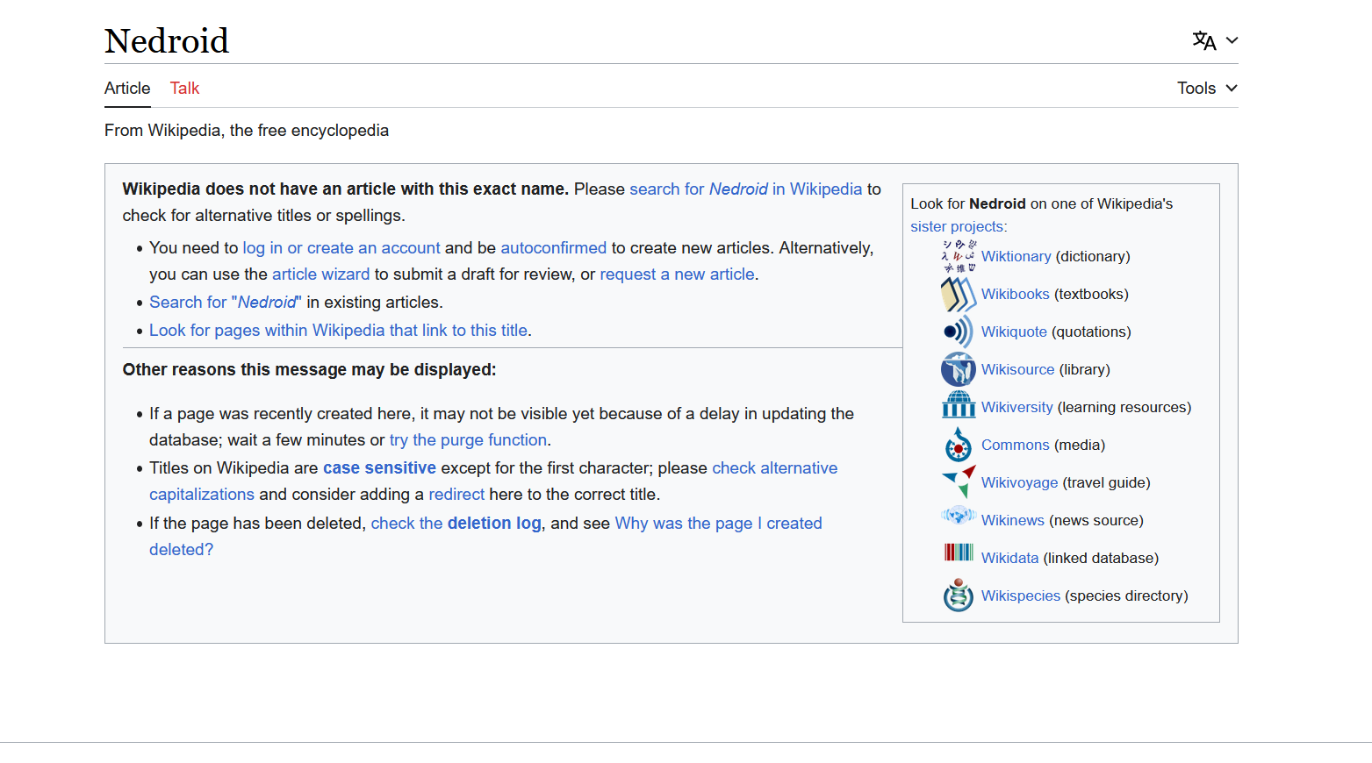1372x763 pixels.
Task: Click the Wikiversity logo icon
Action: tap(959, 405)
